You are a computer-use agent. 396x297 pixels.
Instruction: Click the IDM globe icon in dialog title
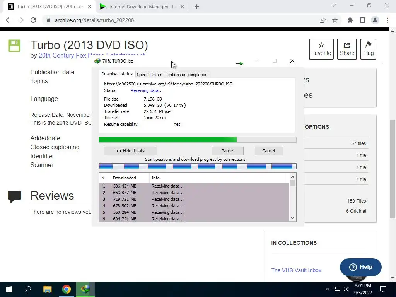click(97, 61)
